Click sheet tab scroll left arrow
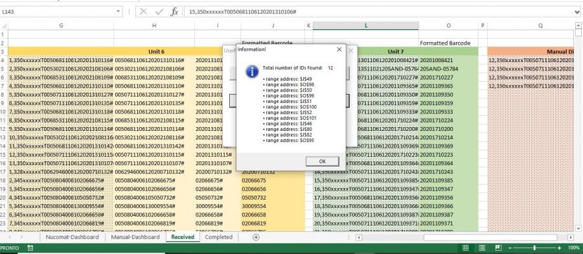Screen dimensions: 583x254 (x=9, y=237)
